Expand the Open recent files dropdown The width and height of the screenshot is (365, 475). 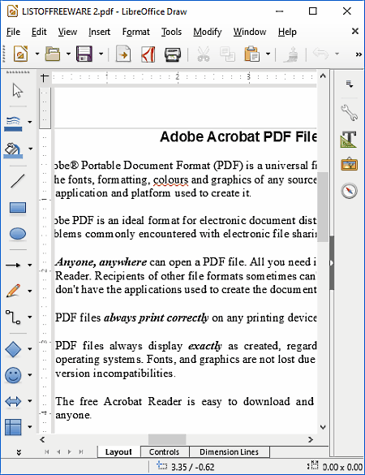pyautogui.click(x=69, y=54)
